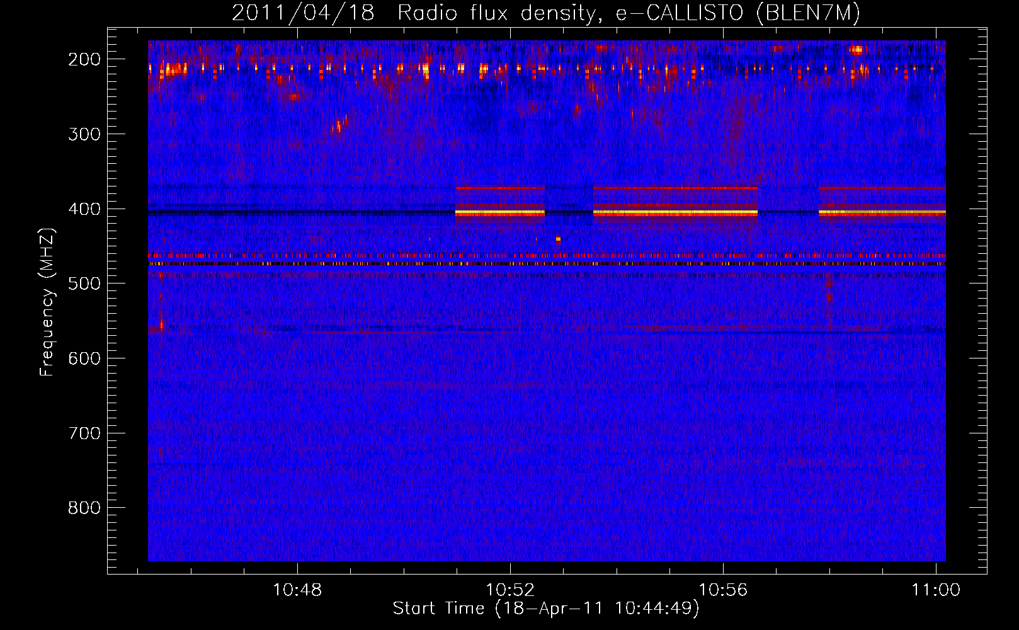
Task: Click the 'Frequency (MHZ)' axis label
Action: tap(47, 302)
